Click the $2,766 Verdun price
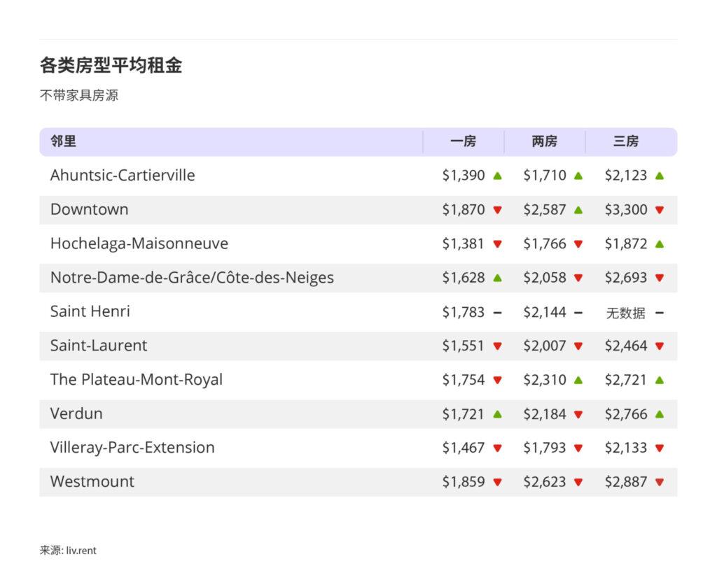717x573 pixels. [x=625, y=414]
